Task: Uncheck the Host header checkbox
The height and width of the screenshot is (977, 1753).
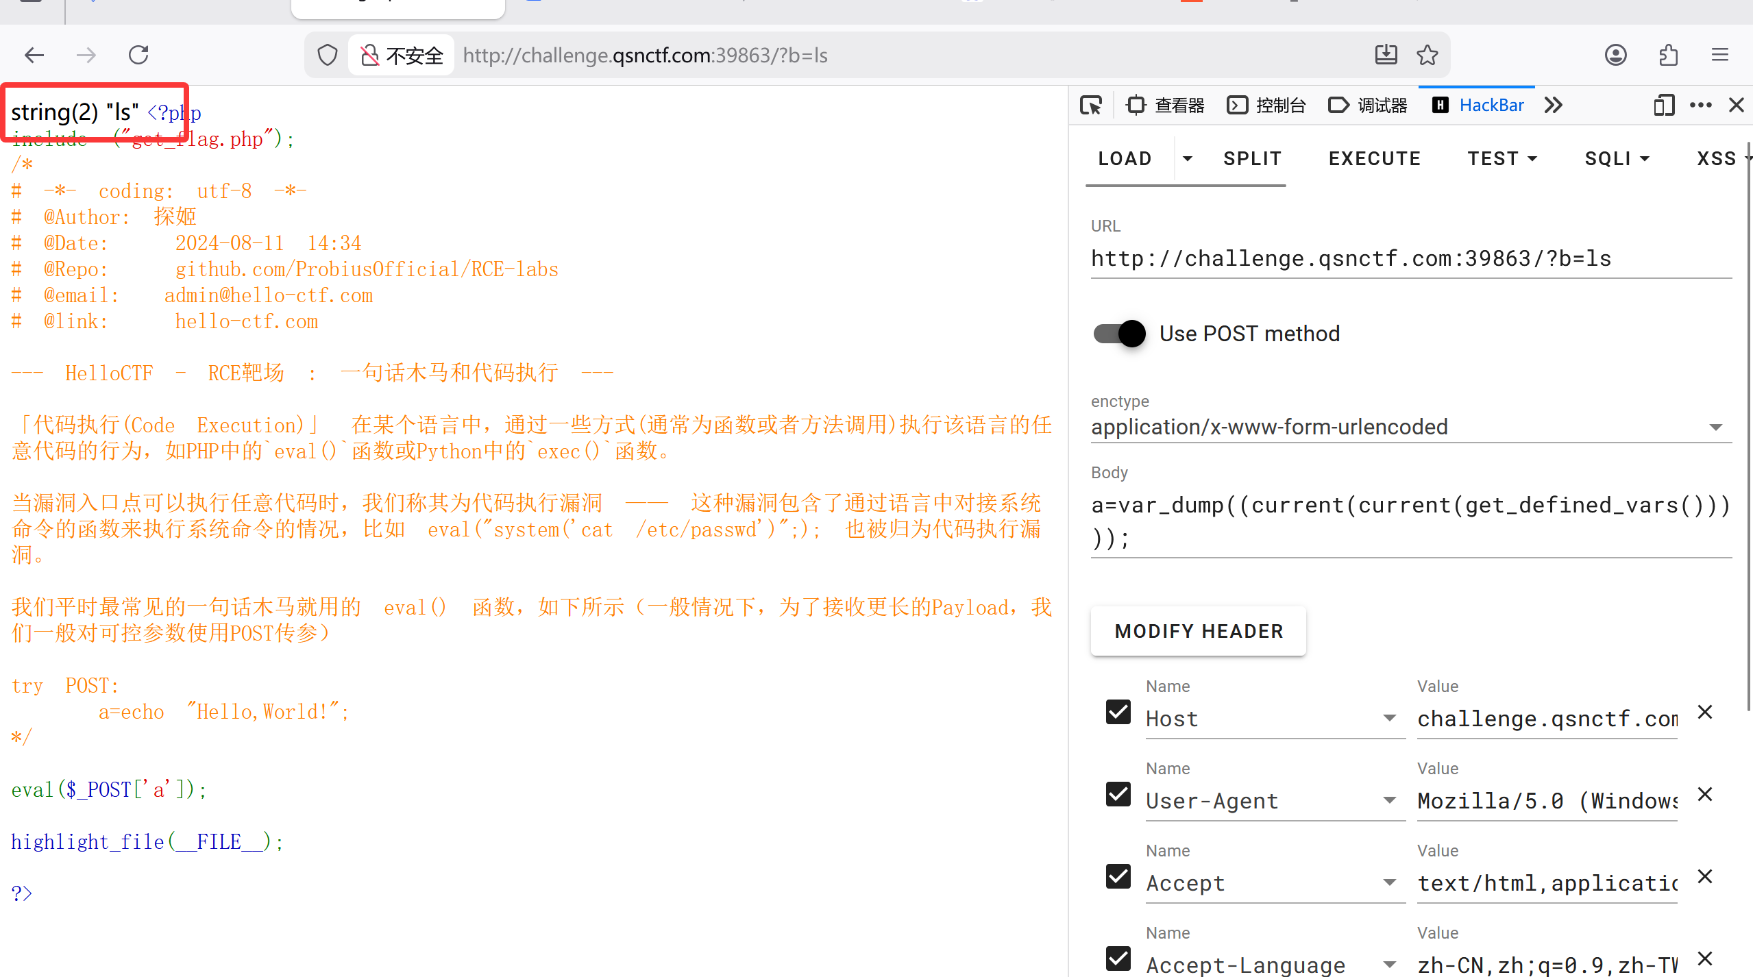Action: click(x=1118, y=712)
